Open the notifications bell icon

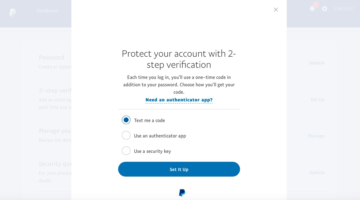click(312, 9)
